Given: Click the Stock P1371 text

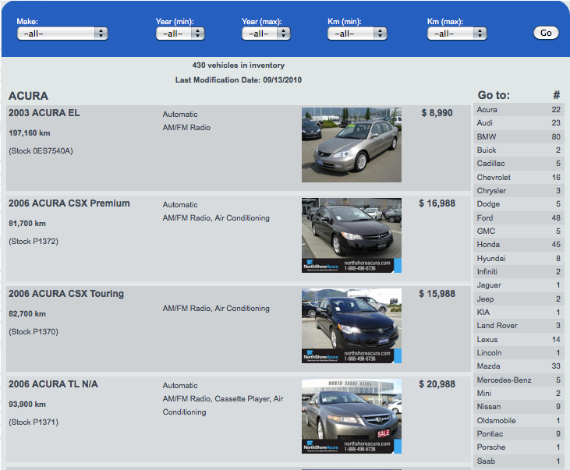Looking at the screenshot, I should click(34, 422).
